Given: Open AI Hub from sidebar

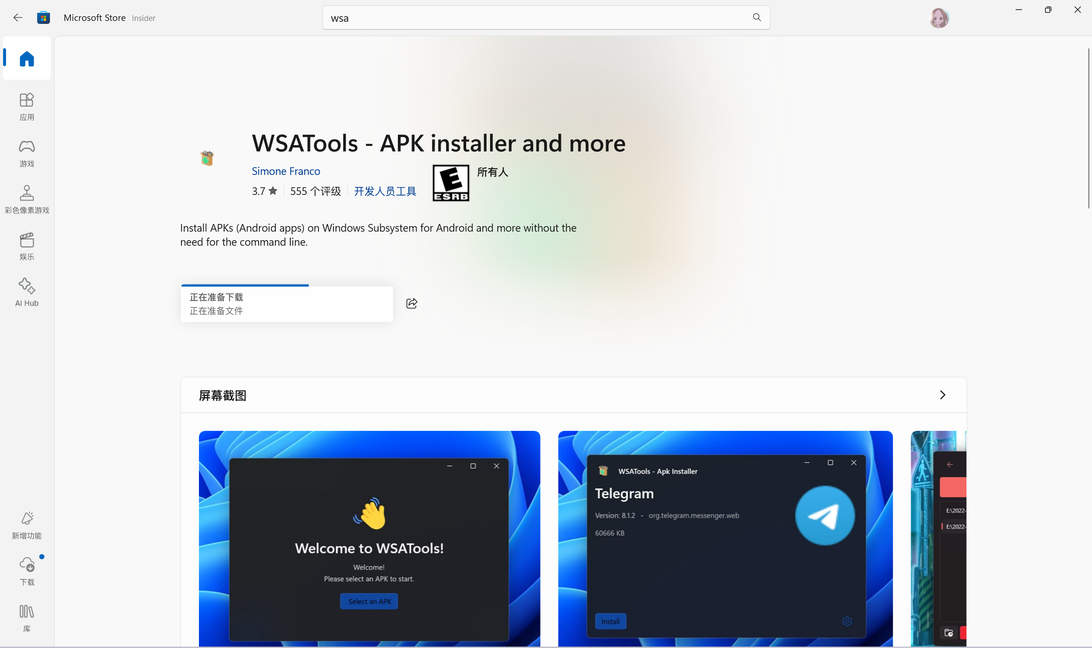Looking at the screenshot, I should click(26, 293).
